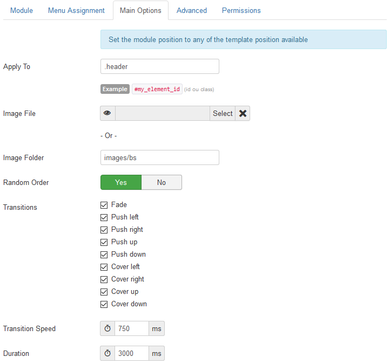Click the Duration value field
This screenshot has height=364, width=390.
pos(131,353)
